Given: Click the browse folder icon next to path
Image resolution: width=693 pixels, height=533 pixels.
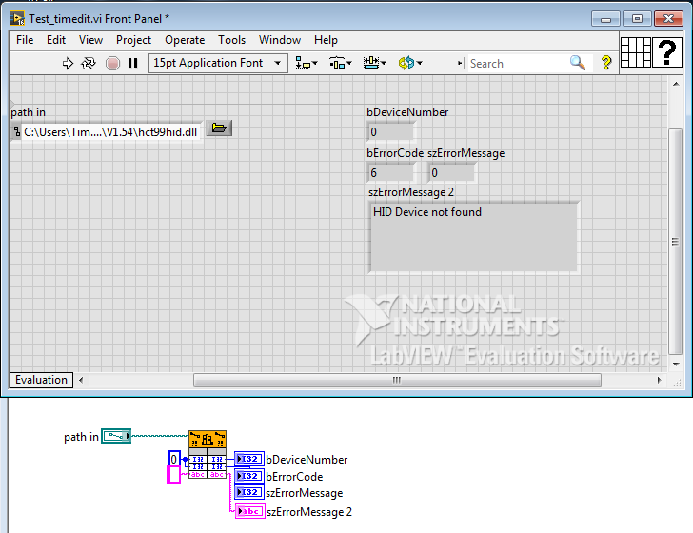Looking at the screenshot, I should [219, 128].
